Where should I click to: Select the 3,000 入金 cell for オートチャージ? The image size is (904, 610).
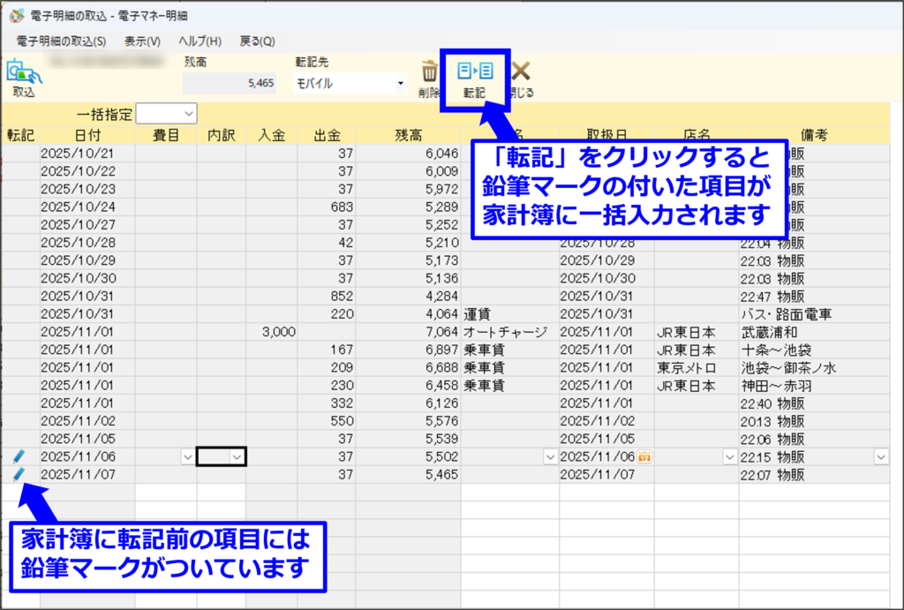272,332
